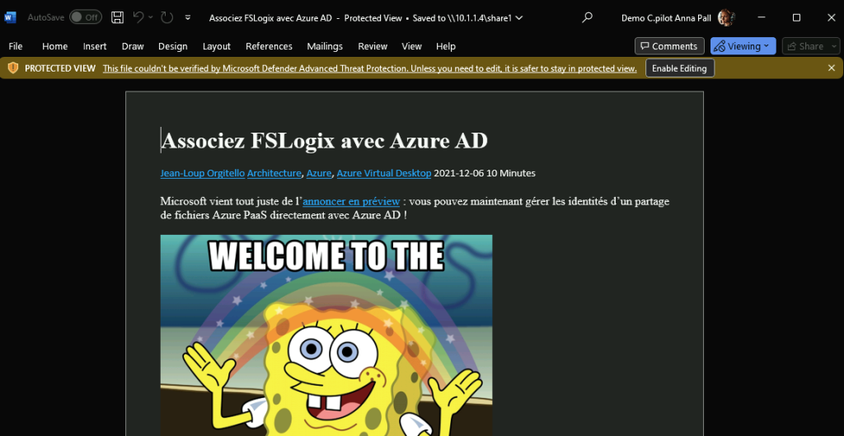Click the '2021-12-06 10 Minutes' text

pyautogui.click(x=485, y=173)
